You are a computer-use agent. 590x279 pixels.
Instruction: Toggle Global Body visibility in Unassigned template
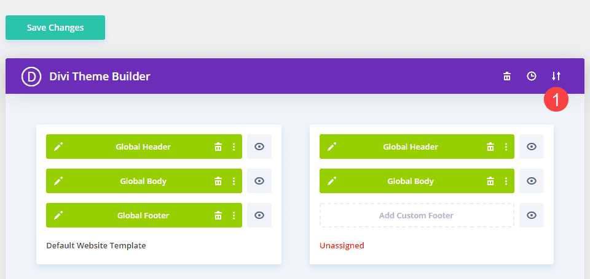tap(532, 181)
